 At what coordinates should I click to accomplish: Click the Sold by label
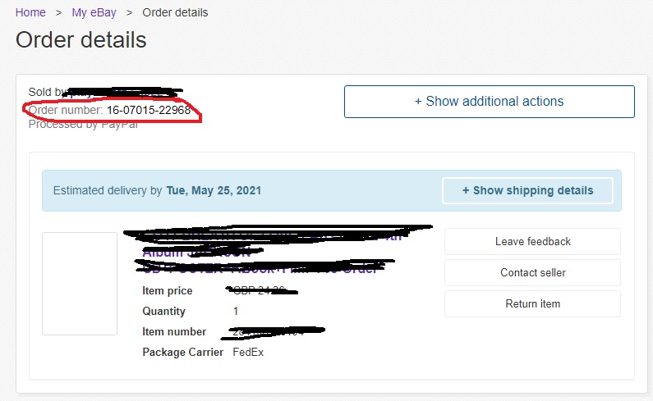click(x=47, y=92)
